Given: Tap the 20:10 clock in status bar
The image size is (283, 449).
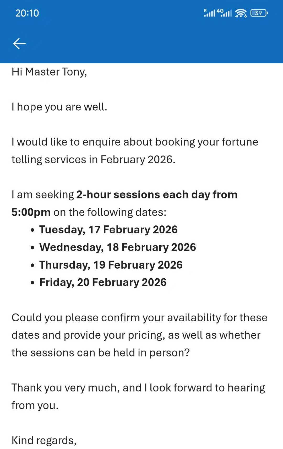Looking at the screenshot, I should pyautogui.click(x=27, y=13).
